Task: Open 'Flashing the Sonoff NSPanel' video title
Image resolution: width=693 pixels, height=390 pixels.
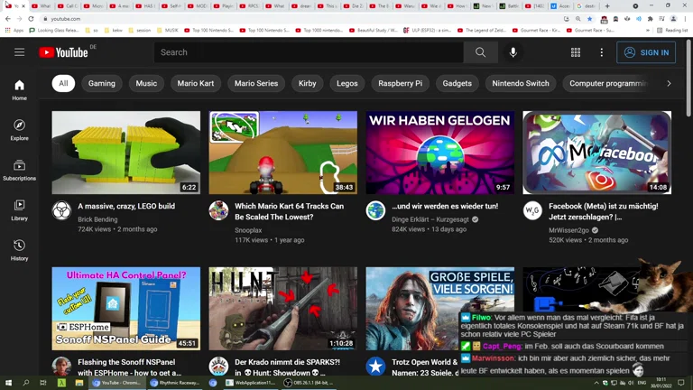Action: pyautogui.click(x=130, y=367)
